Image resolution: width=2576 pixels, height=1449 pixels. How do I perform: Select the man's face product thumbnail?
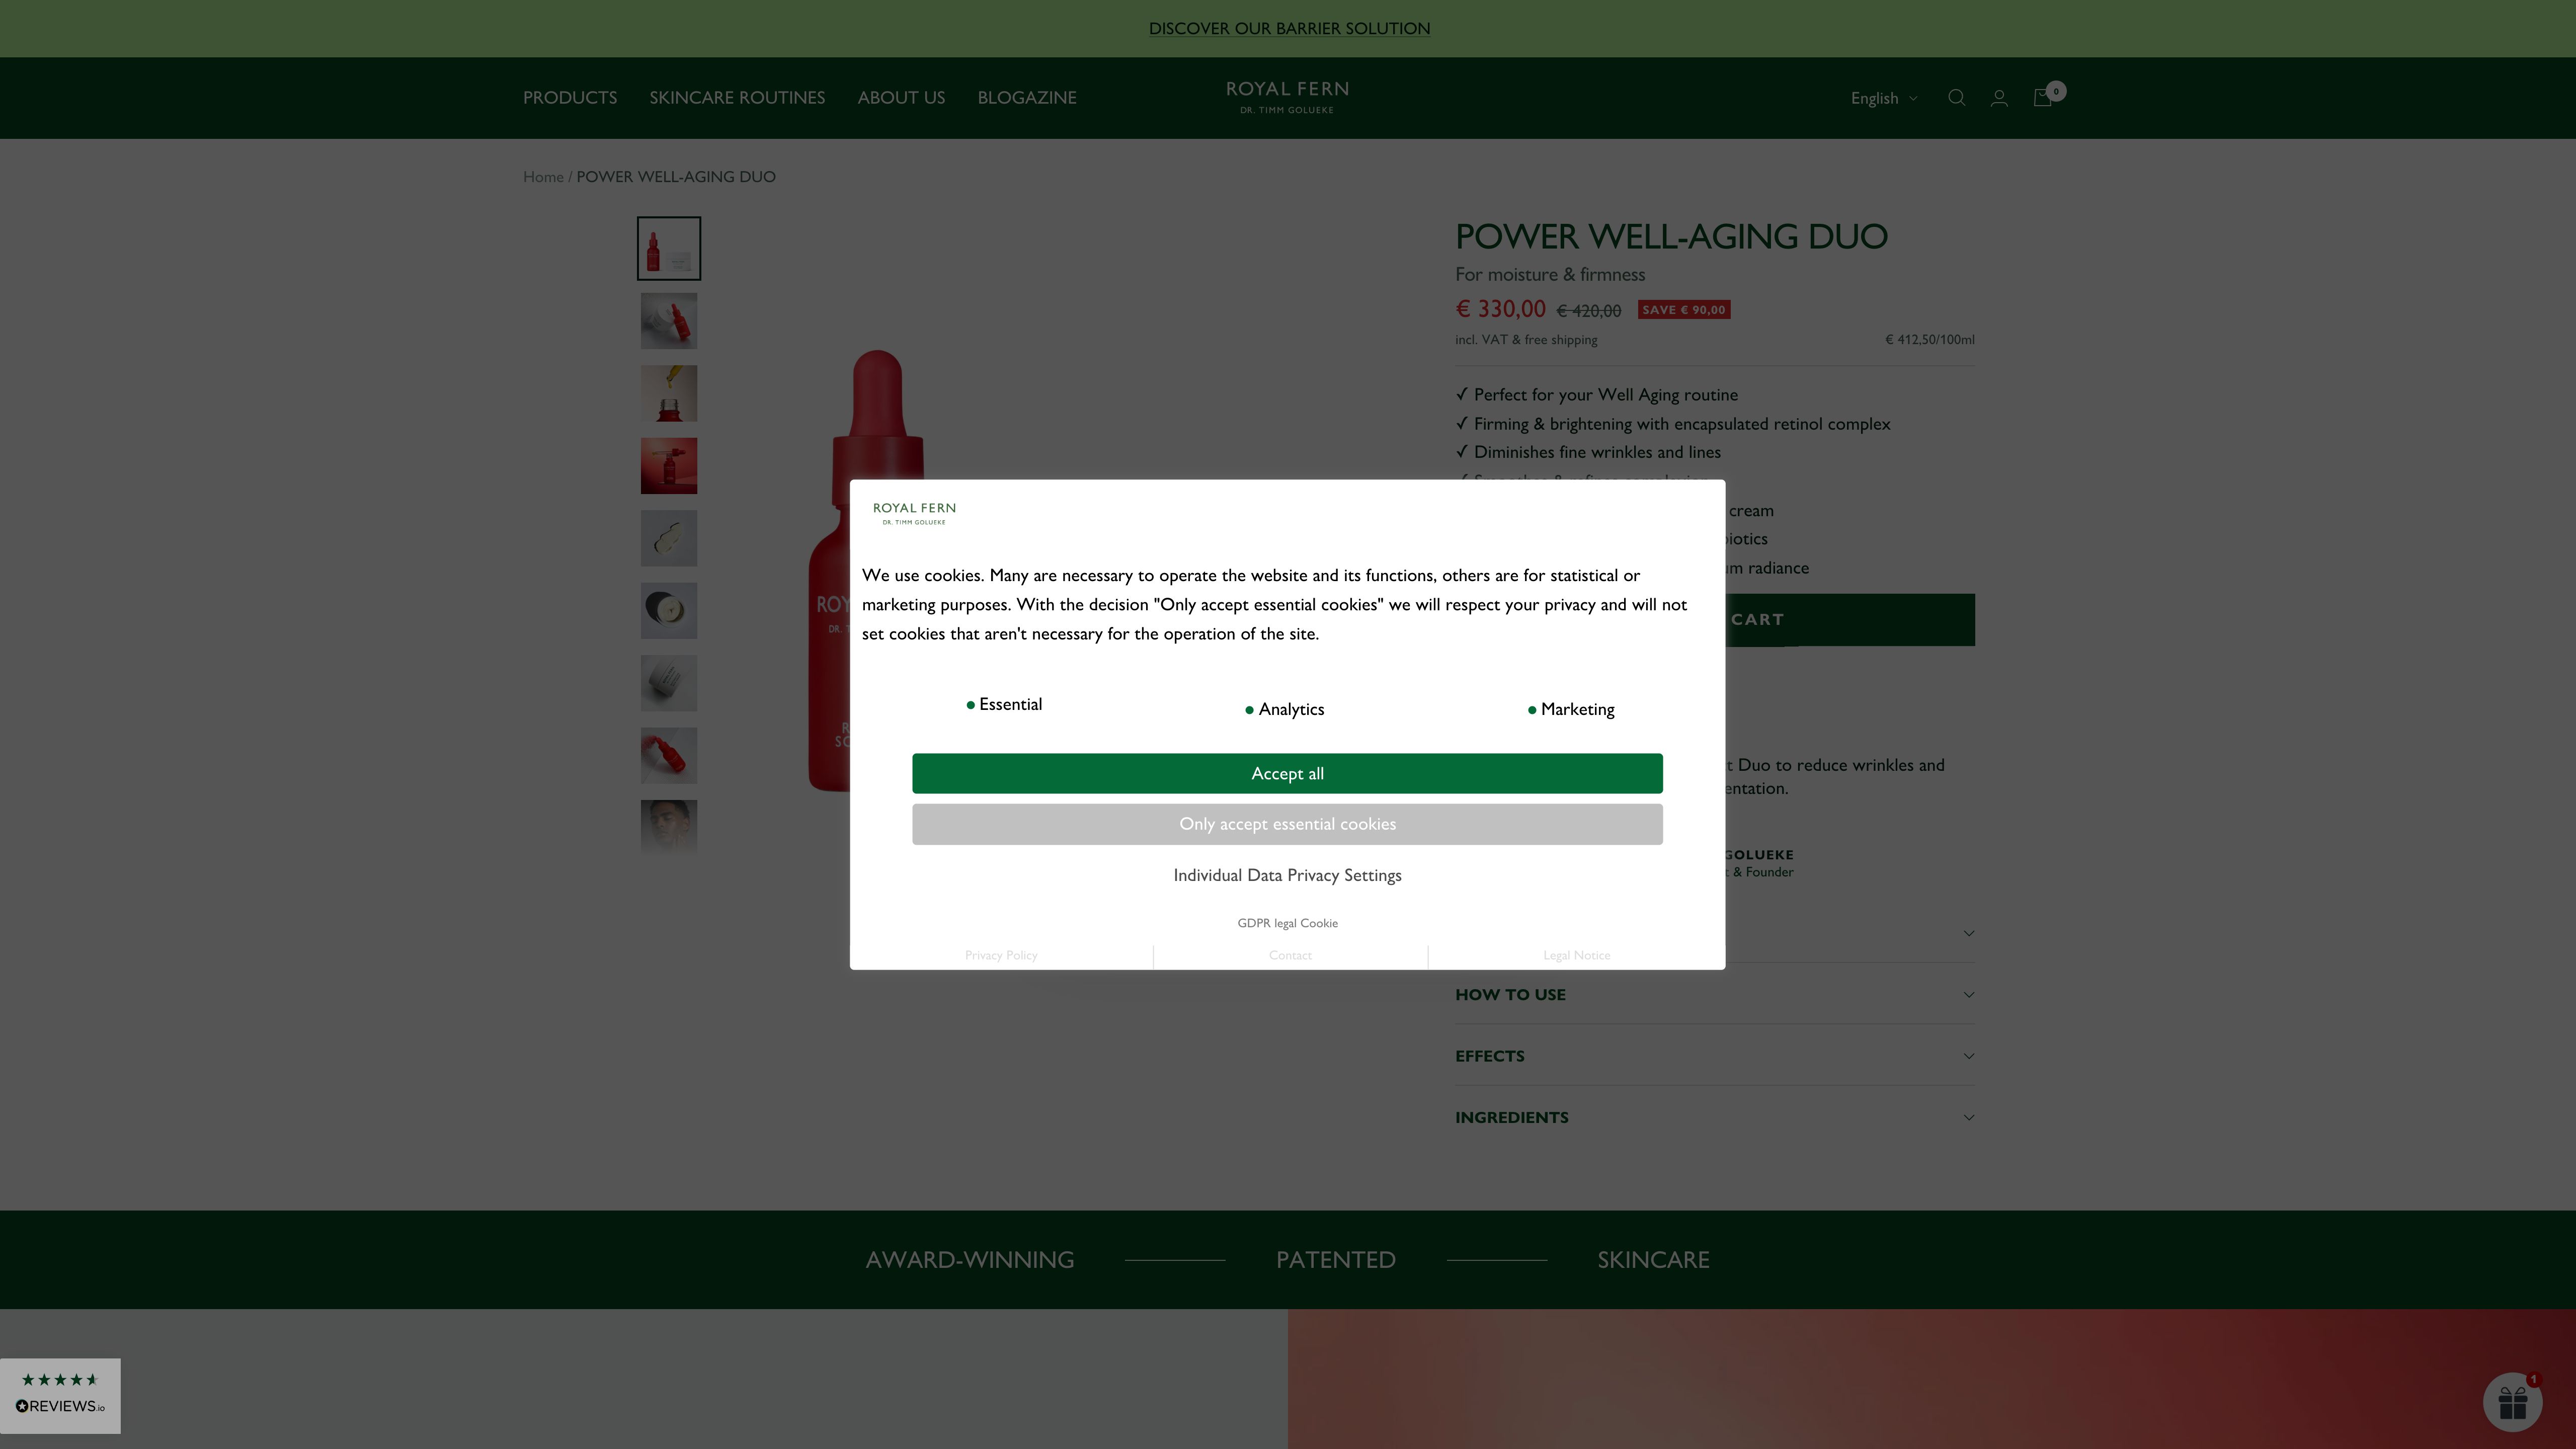coord(669,826)
